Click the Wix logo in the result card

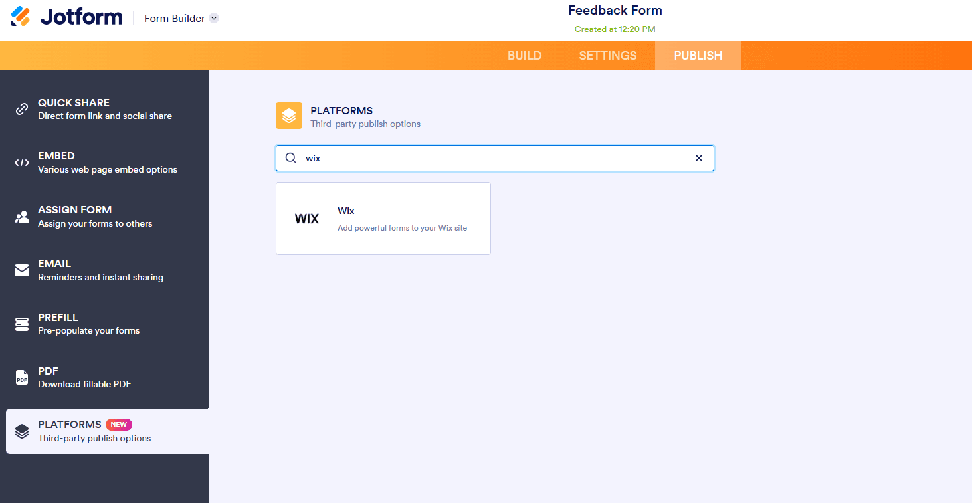(307, 218)
